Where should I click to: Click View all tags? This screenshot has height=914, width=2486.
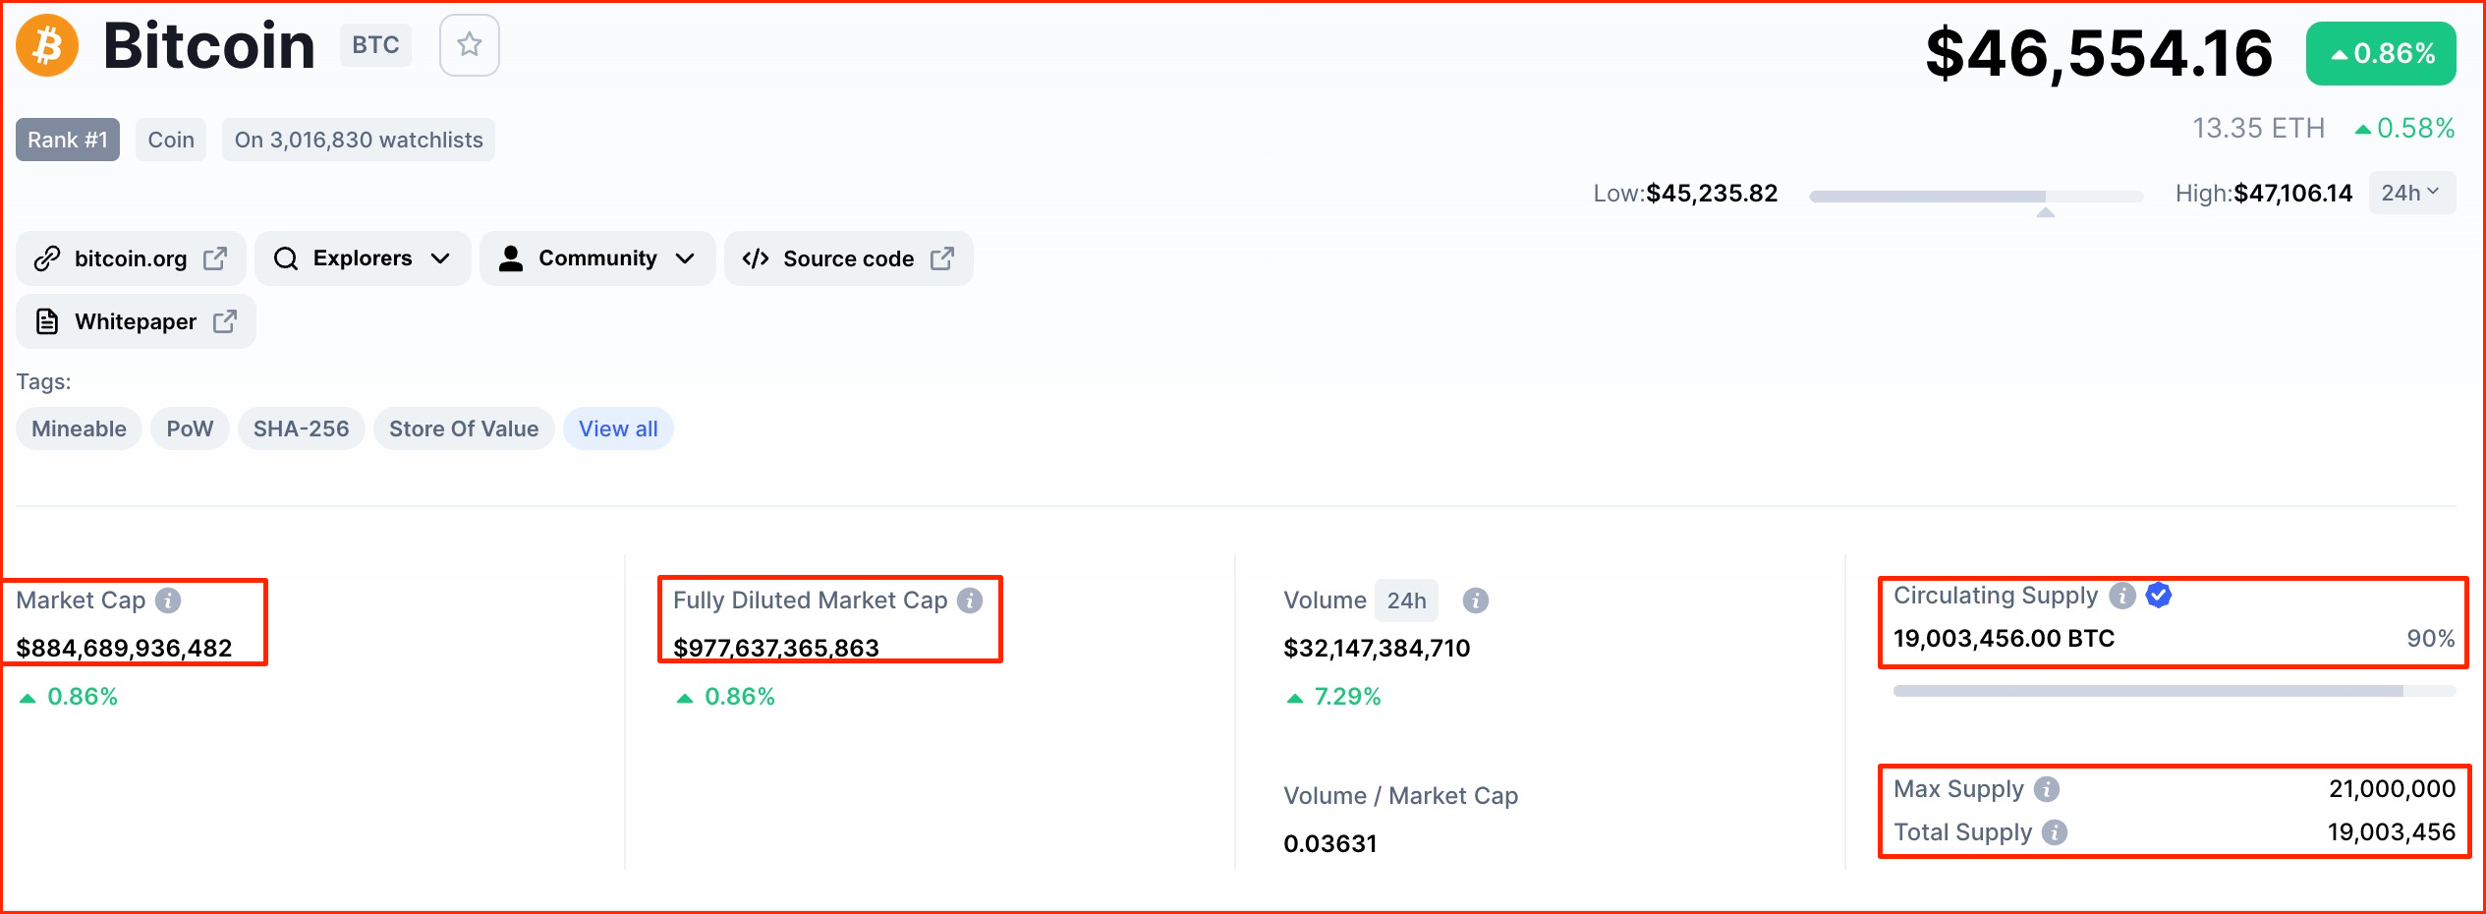[618, 428]
